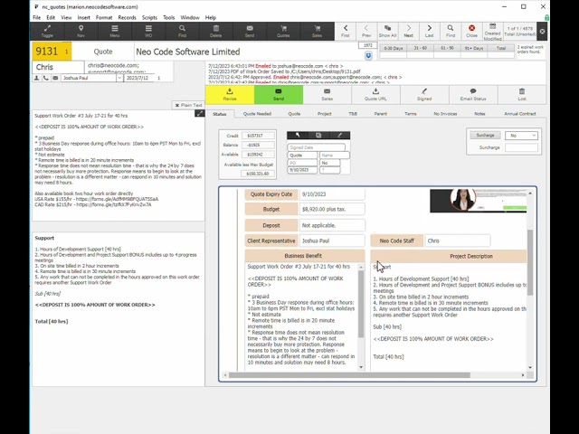The height and width of the screenshot is (434, 579).
Task: Click the blue down-arrow icon below 1972
Action: 368,55
